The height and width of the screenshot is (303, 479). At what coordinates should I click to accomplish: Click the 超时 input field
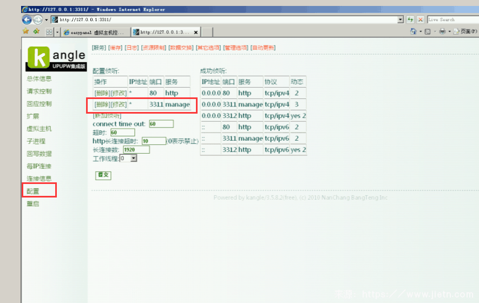(x=122, y=132)
